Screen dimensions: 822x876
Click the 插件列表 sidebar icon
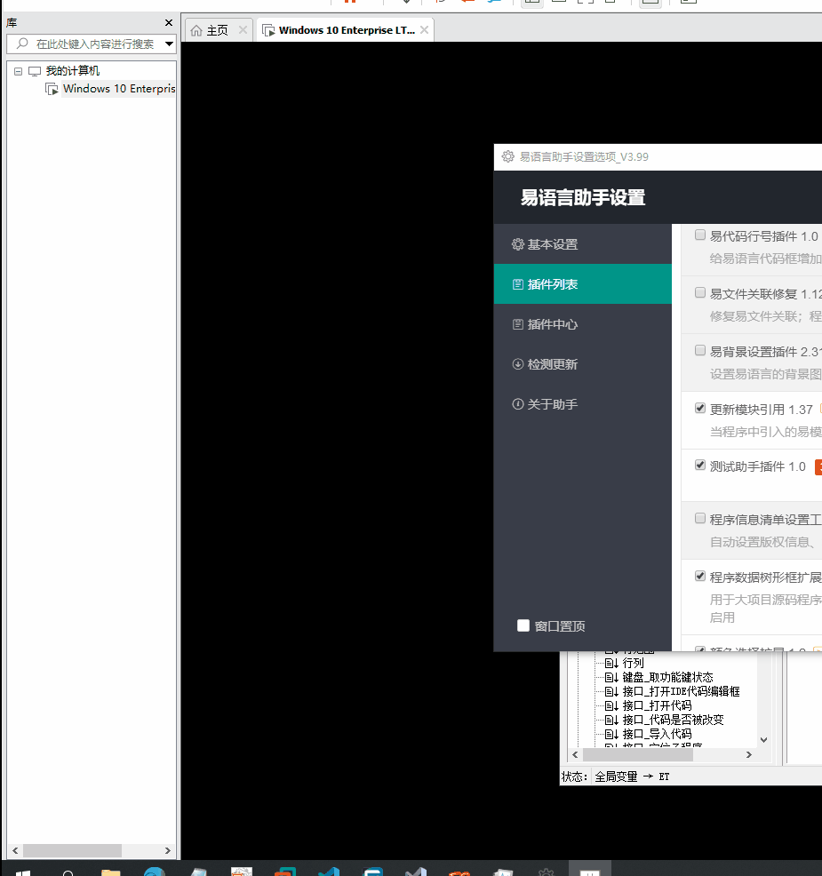point(518,285)
